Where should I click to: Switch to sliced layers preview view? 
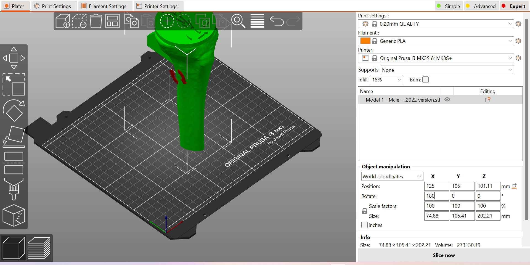point(39,248)
